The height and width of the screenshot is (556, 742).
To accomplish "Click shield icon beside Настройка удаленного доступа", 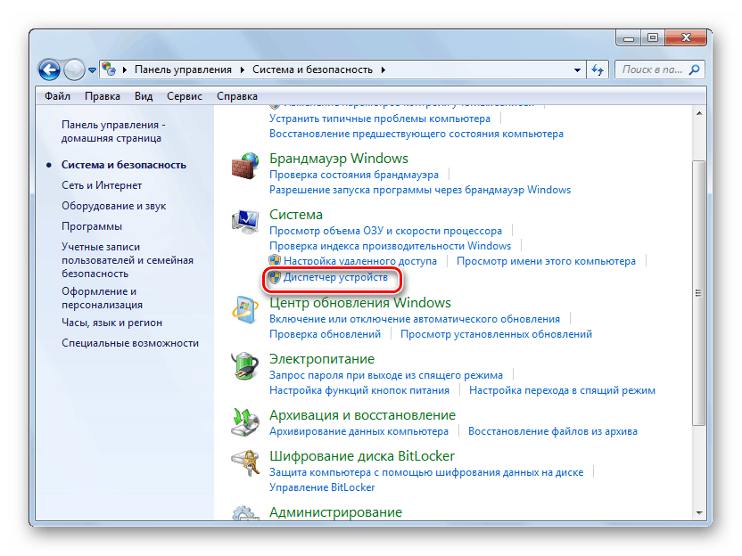I will click(275, 260).
